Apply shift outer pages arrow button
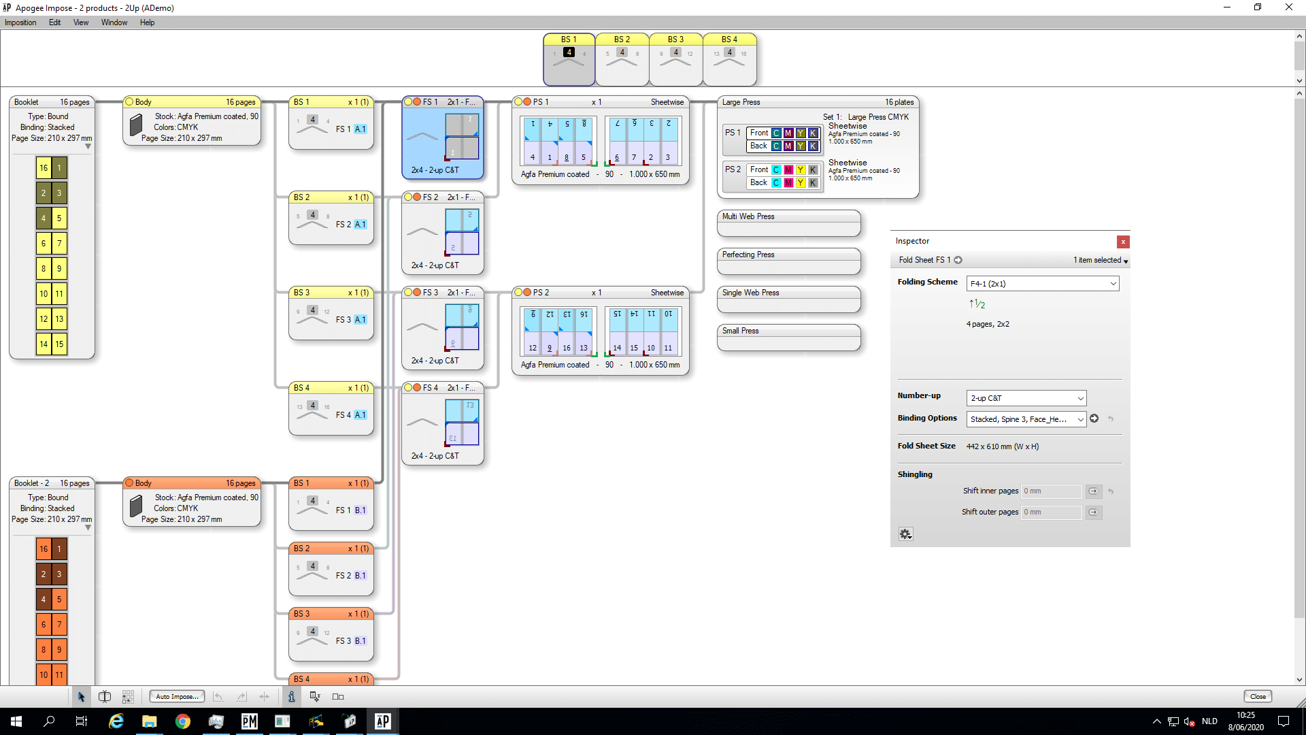 1093,512
